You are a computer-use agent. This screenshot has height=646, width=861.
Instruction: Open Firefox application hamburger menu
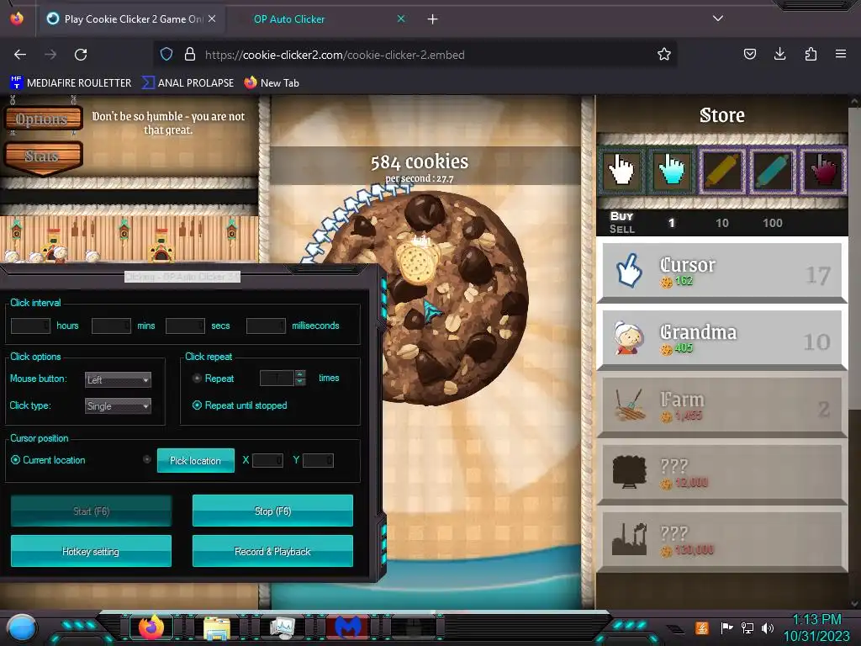pyautogui.click(x=841, y=54)
